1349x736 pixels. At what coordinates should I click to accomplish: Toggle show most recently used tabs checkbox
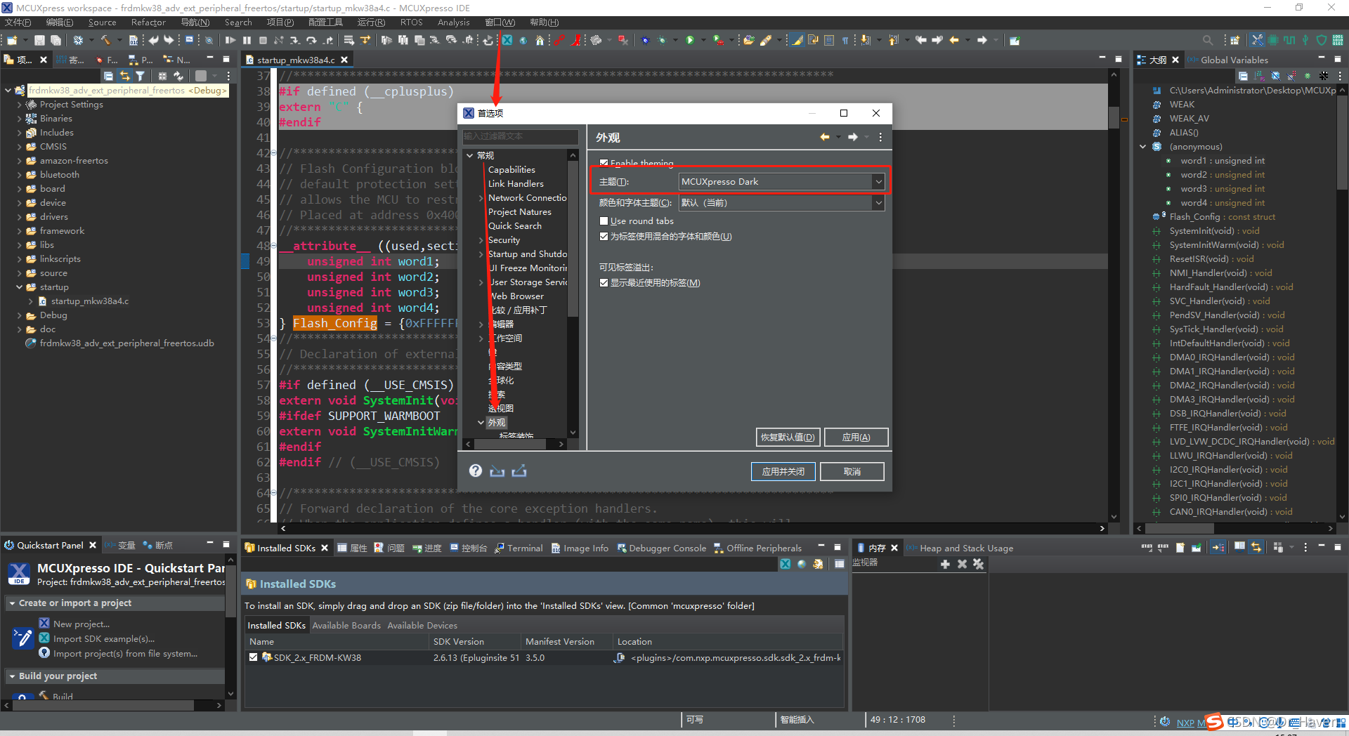604,283
